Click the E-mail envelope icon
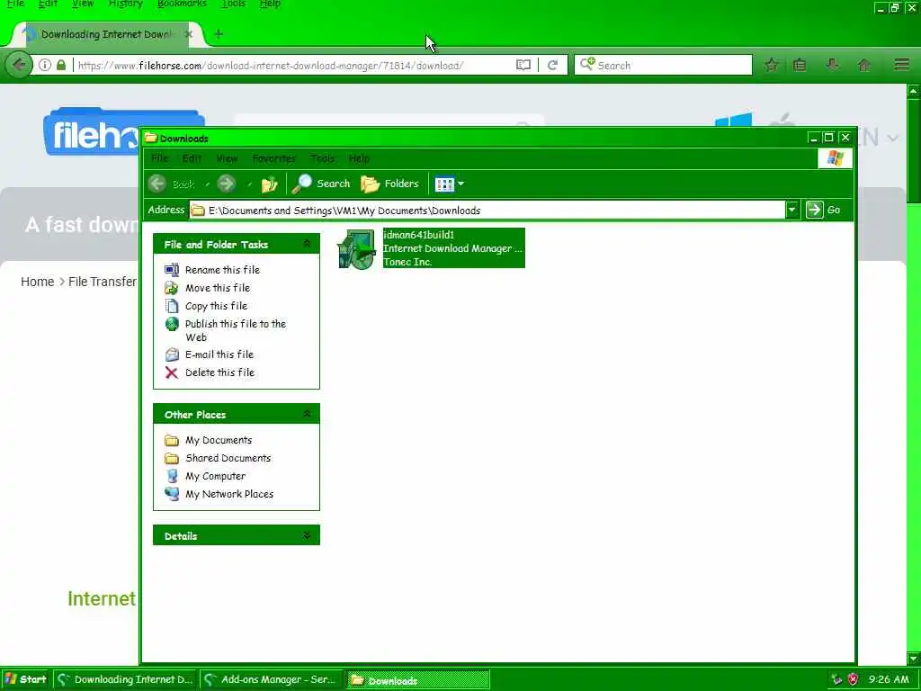Viewport: 921px width, 691px height. (172, 354)
